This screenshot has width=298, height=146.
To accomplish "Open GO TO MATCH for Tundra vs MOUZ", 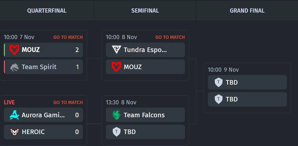I will [170, 37].
